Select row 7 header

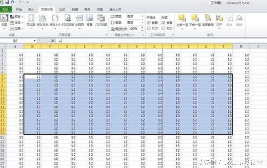(3, 76)
